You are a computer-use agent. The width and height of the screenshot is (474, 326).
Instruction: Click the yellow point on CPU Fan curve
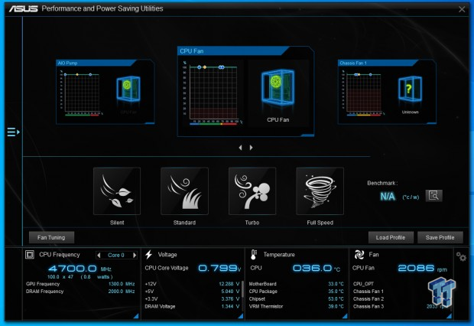point(205,67)
